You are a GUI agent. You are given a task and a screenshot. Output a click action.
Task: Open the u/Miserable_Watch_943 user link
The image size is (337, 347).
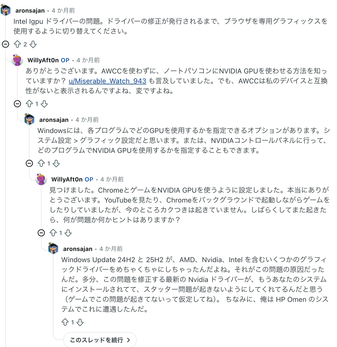[108, 81]
